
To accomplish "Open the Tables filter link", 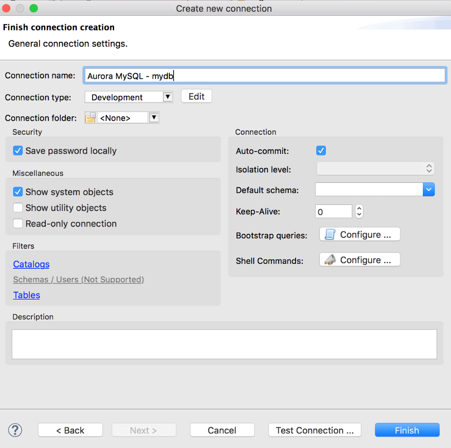I will click(26, 295).
